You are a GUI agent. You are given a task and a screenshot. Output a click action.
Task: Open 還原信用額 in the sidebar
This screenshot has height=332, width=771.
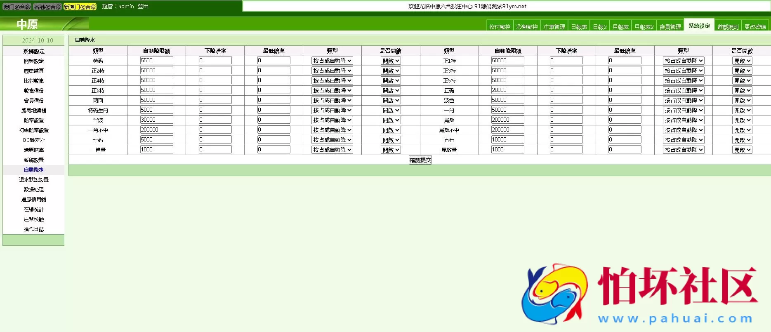34,200
